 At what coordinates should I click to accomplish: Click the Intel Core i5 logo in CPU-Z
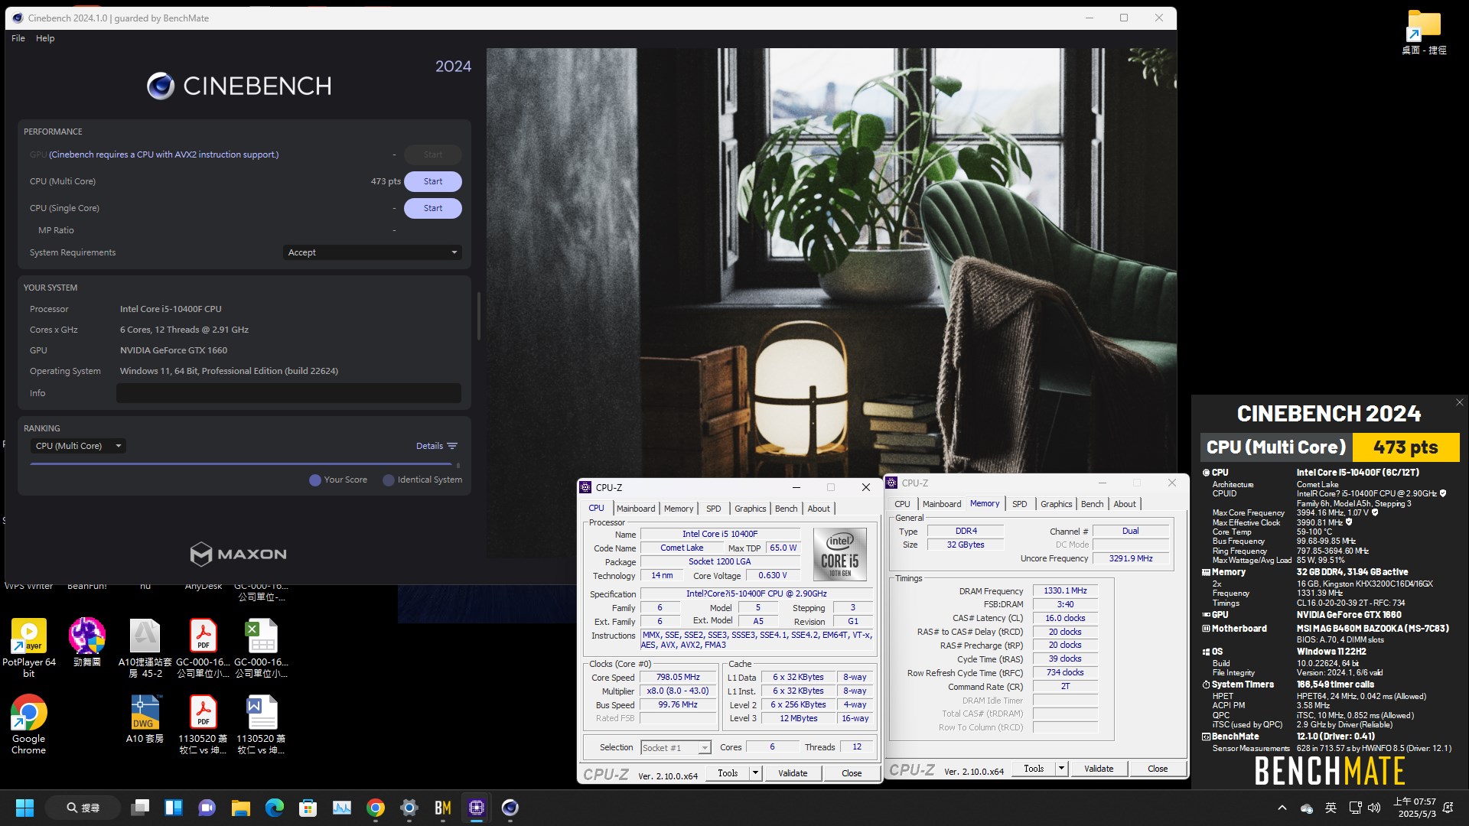tap(839, 554)
